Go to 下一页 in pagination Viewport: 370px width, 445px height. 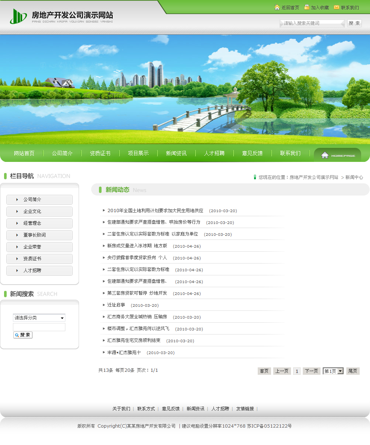[311, 371]
